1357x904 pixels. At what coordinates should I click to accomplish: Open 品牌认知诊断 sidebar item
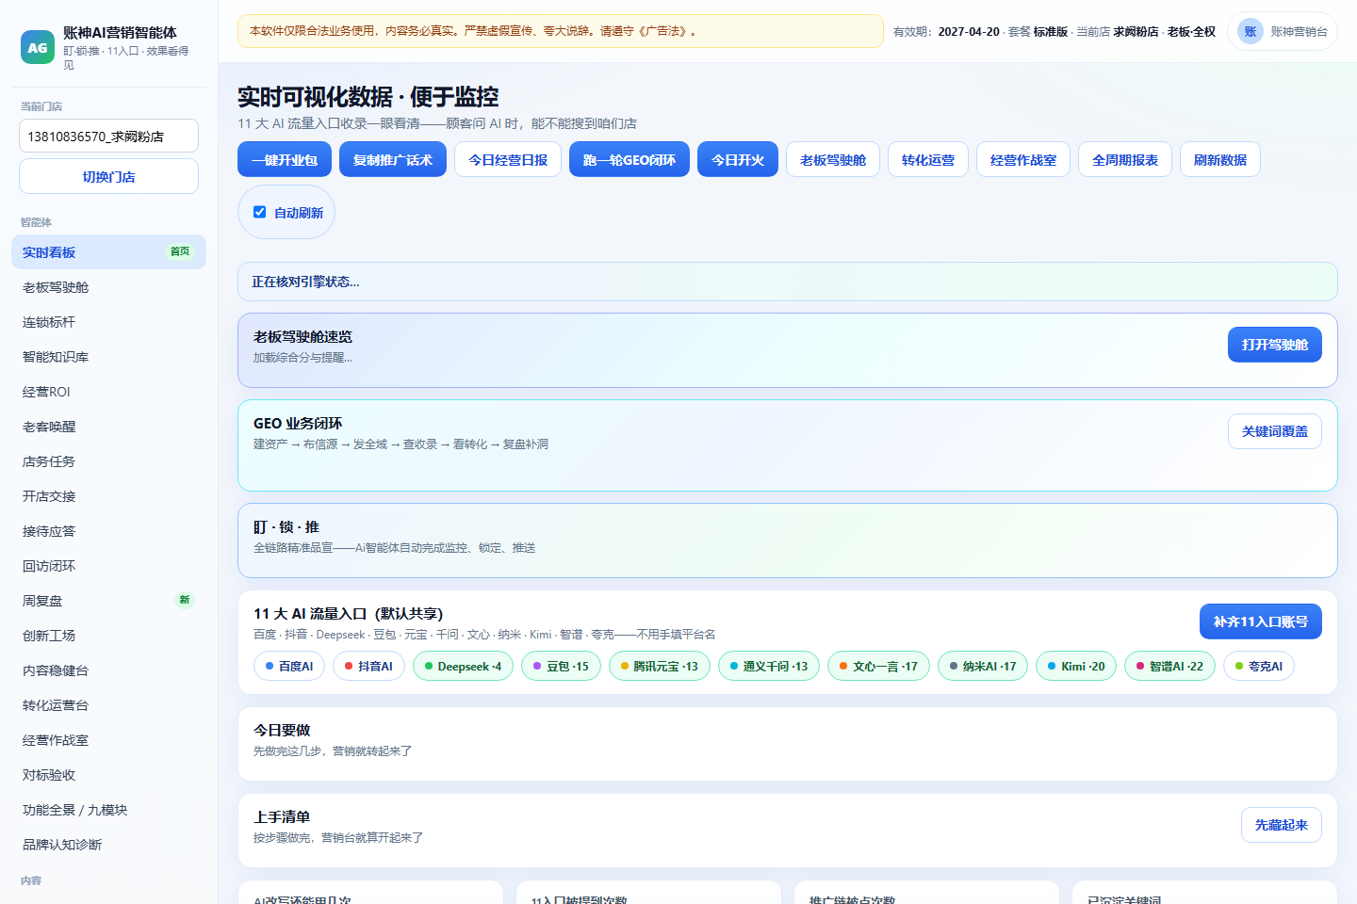point(108,845)
